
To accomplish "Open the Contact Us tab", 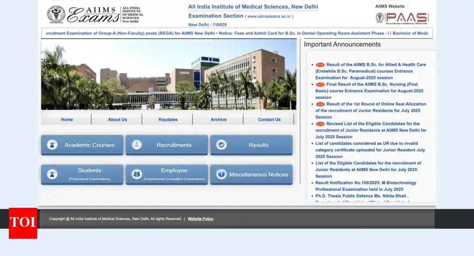I will [x=269, y=119].
